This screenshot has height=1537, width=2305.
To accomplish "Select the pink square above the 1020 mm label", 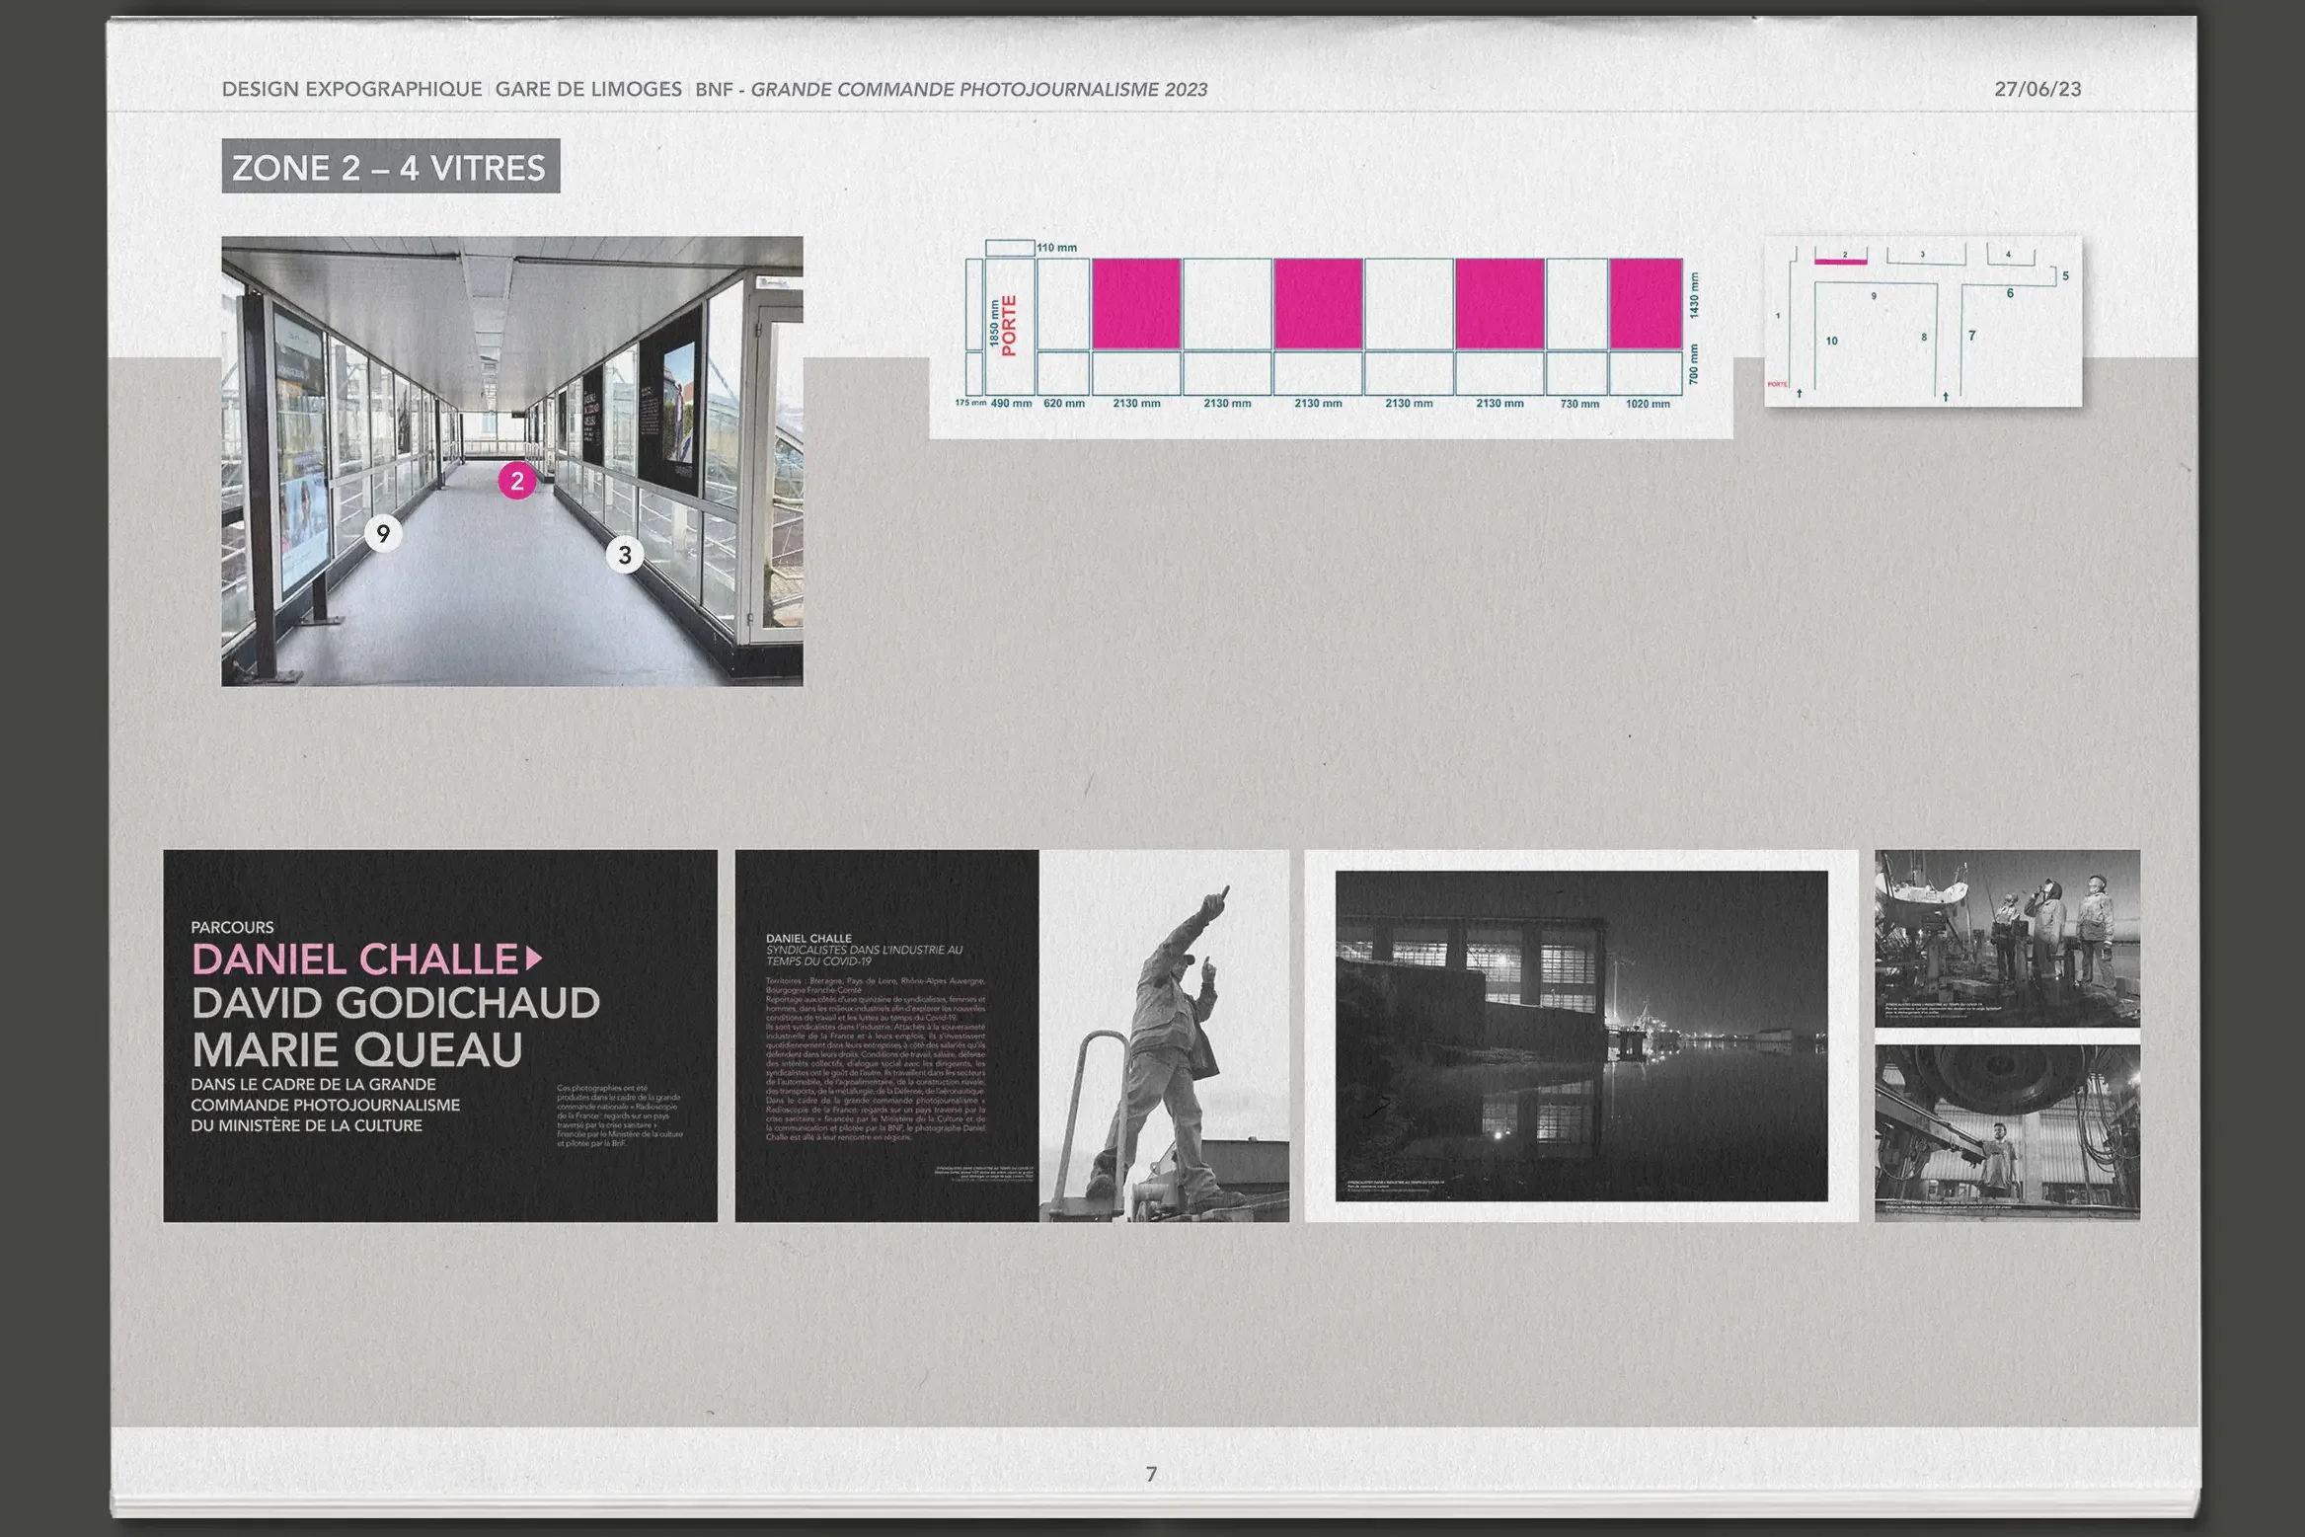I will [x=1646, y=304].
